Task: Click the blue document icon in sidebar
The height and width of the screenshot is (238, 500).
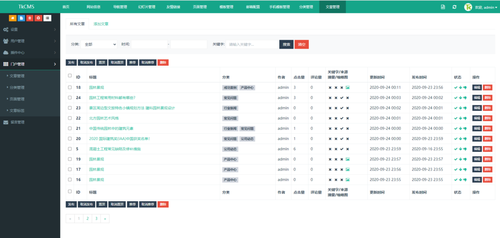Action: (21, 18)
